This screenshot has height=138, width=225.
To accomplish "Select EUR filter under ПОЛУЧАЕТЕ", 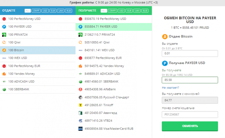I will tap(129, 11).
